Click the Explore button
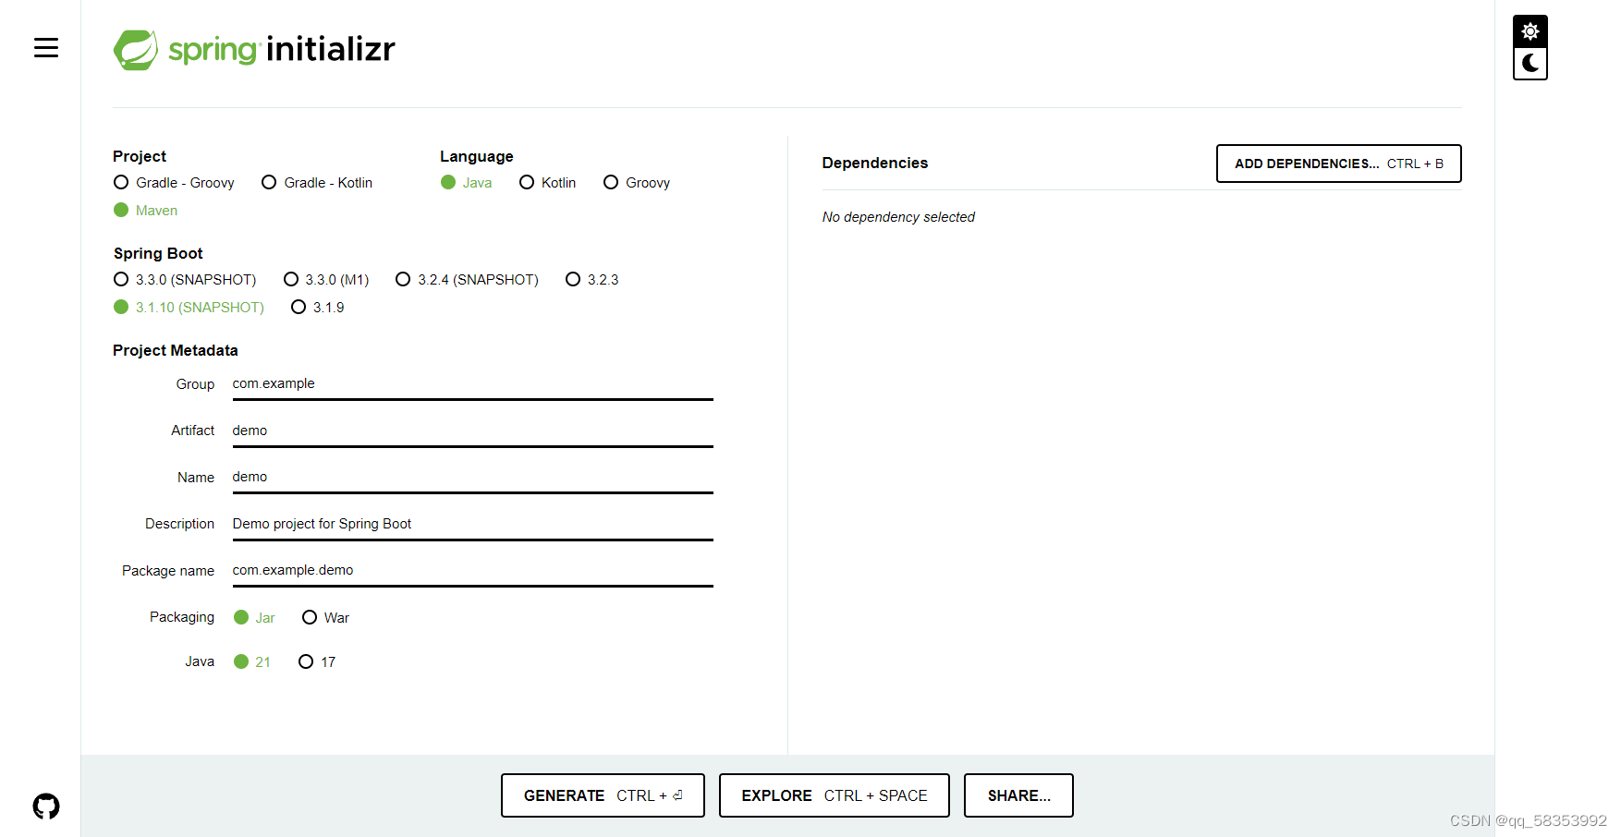Screen dimensions: 1621x837 pos(834,795)
